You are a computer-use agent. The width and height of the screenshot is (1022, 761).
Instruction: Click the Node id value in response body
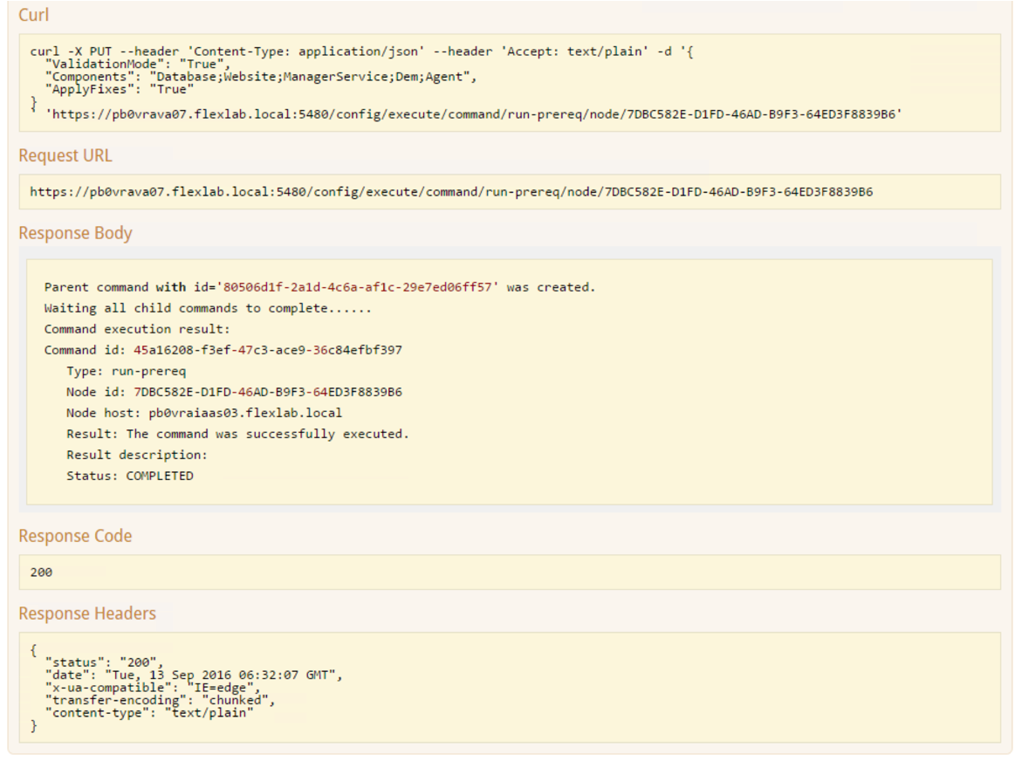tap(268, 392)
